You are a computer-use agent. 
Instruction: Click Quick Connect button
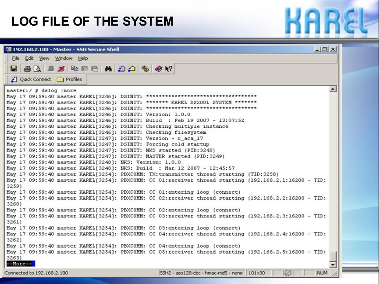[31, 79]
